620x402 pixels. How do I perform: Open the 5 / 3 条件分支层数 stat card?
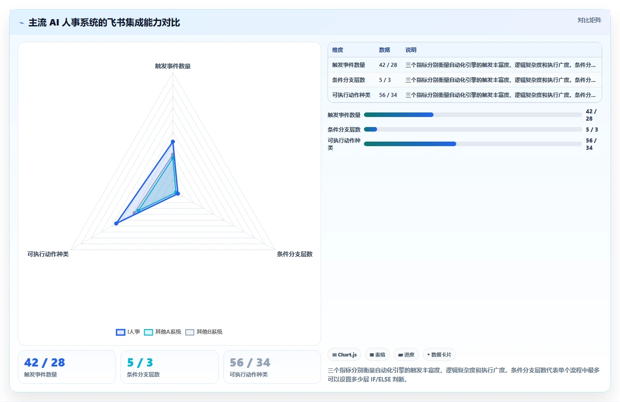170,367
